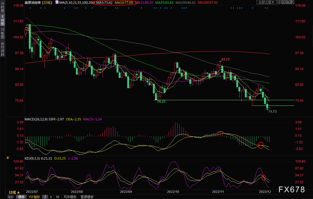The image size is (313, 199).
Task: Open the 合约资料 sidebar tab
Action: click(x=3, y=49)
